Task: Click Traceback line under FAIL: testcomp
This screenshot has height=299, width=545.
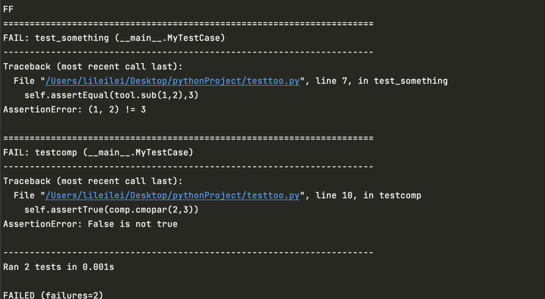Action: 93,181
